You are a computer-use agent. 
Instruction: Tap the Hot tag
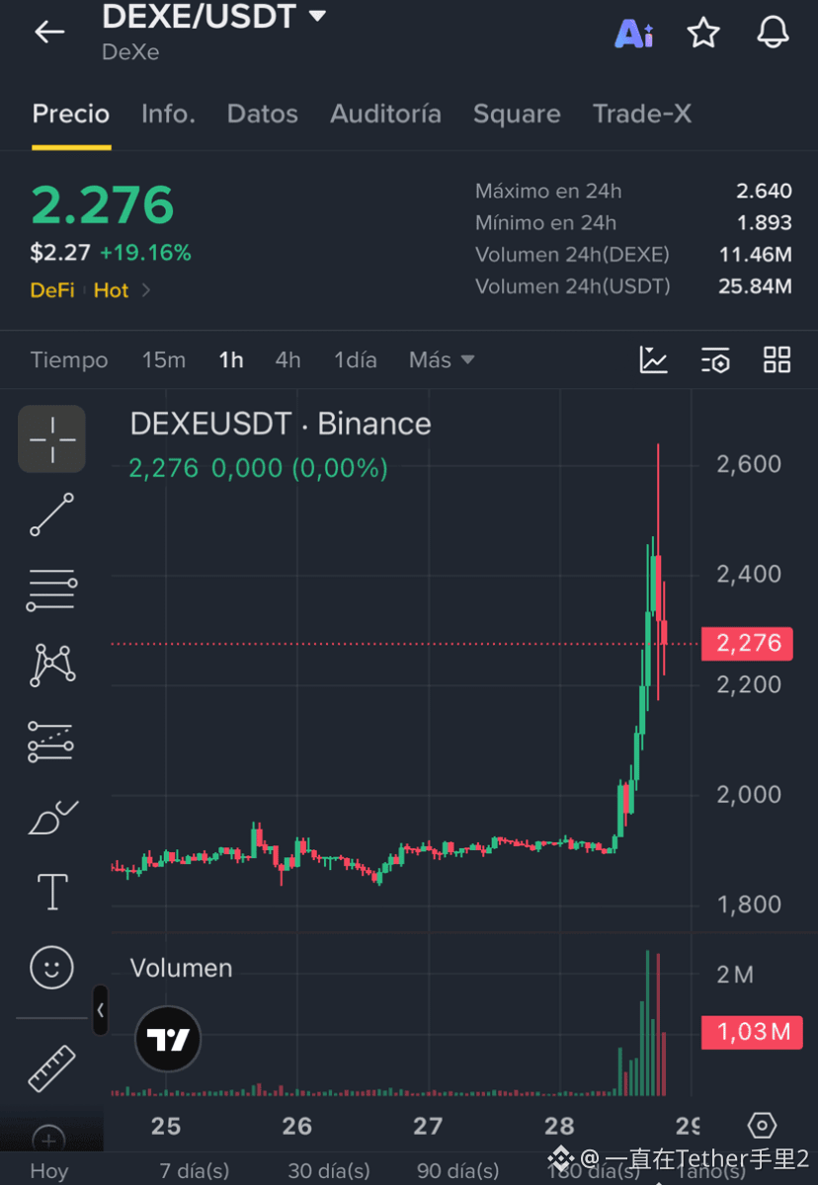[112, 290]
